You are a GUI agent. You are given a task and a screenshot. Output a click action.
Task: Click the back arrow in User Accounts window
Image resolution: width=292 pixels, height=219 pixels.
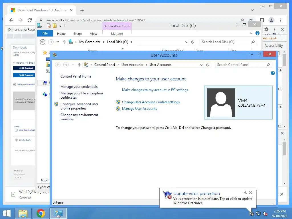tap(58, 65)
